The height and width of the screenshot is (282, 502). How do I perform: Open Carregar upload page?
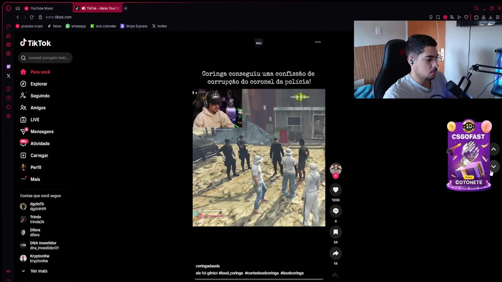(34, 155)
